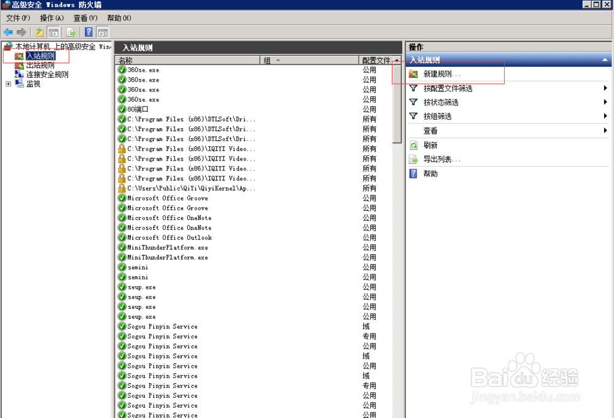Viewport: 614px width, 418px height.
Task: Click the rules list scrollbar up arrow
Action: tap(397, 60)
